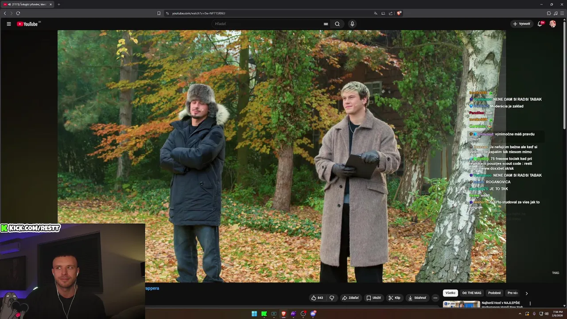Like the video with 843 likes
This screenshot has height=319, width=567.
pyautogui.click(x=317, y=298)
